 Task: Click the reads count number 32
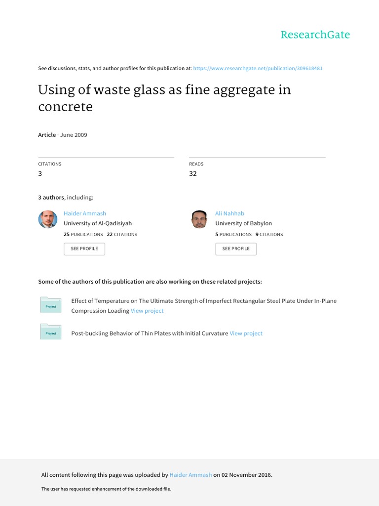193,173
